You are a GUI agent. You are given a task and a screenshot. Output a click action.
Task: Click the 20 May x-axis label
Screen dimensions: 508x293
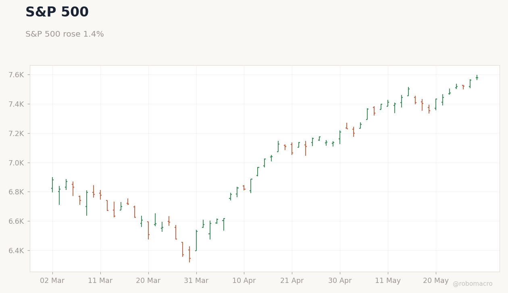436,281
